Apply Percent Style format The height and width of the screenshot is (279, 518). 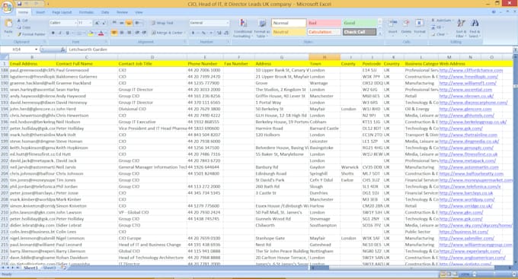coord(203,33)
